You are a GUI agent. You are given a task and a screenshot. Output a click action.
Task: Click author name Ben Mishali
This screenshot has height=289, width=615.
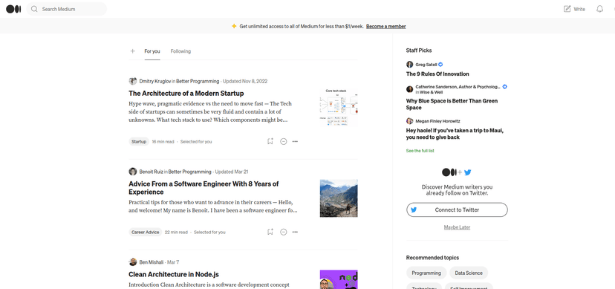[152, 262]
